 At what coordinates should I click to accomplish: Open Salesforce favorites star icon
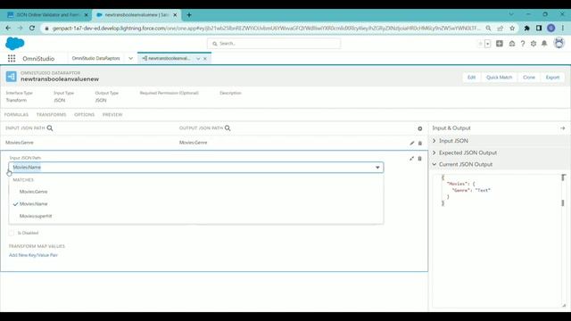480,44
